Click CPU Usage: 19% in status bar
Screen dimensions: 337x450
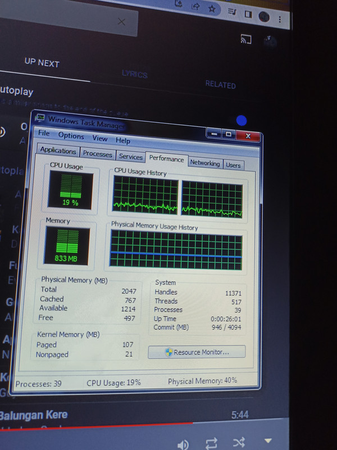113,382
